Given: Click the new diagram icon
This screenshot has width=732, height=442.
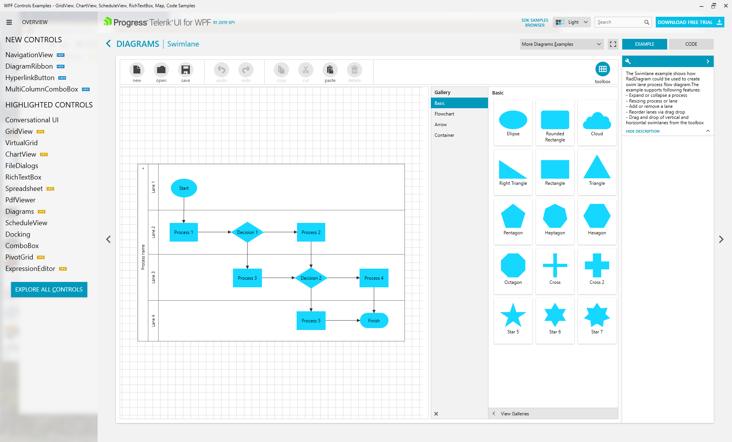Looking at the screenshot, I should [137, 70].
